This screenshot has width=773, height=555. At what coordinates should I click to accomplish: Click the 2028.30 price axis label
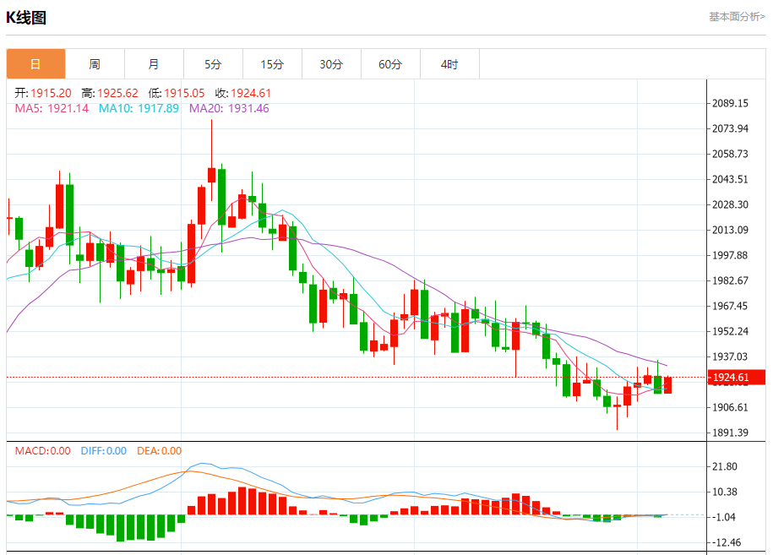click(x=730, y=204)
